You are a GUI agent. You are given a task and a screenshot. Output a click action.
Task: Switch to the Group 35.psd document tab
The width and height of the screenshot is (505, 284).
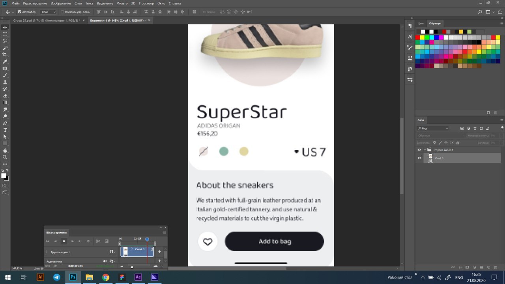[46, 20]
